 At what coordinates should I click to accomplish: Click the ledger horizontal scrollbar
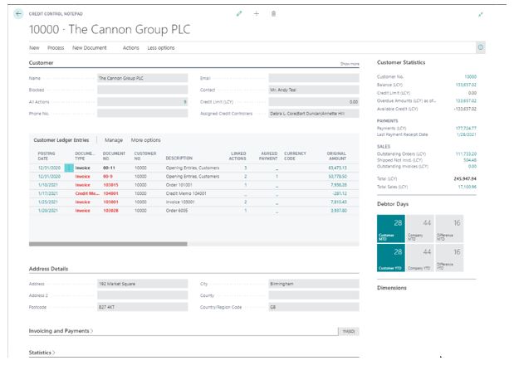pyautogui.click(x=108, y=244)
